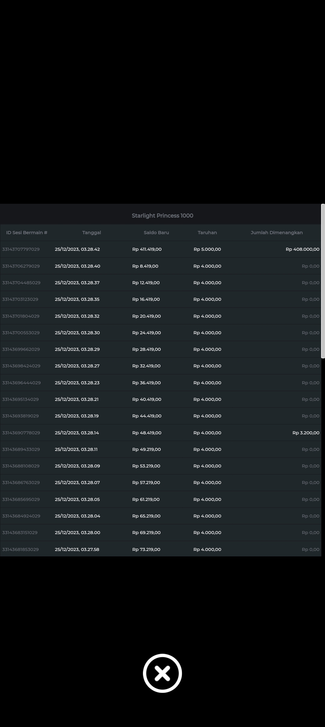Click the Jumlah Dimenangkan column header

click(277, 232)
